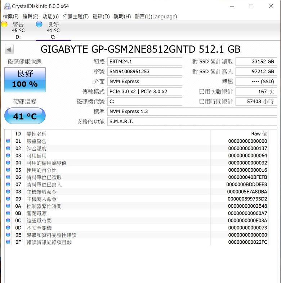This screenshot has width=281, height=283.
Task: Switch to the D: disk tab
Action: [x=18, y=31]
